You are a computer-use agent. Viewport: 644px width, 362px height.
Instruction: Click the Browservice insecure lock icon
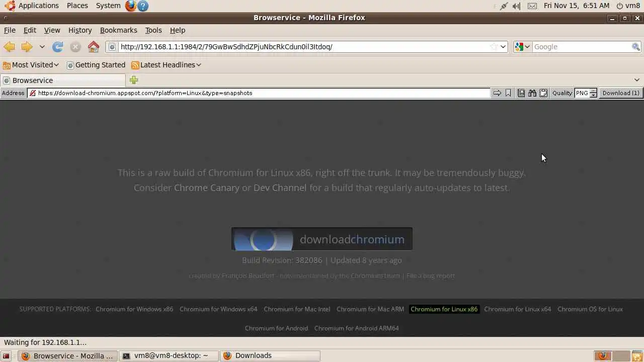(32, 93)
